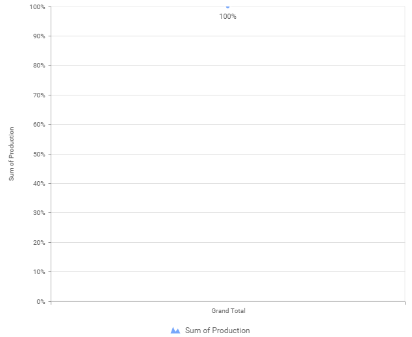Click the Grand Total category label
The width and height of the screenshot is (412, 337).
[x=228, y=311]
